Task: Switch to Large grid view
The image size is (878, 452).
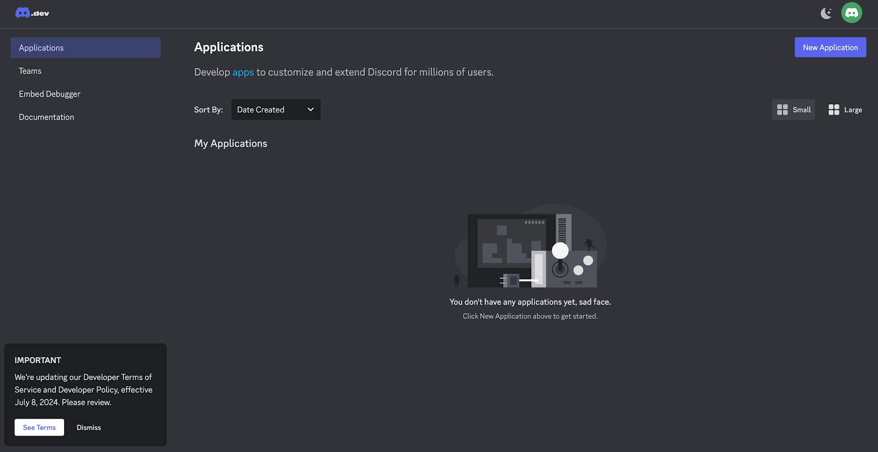Action: tap(845, 110)
